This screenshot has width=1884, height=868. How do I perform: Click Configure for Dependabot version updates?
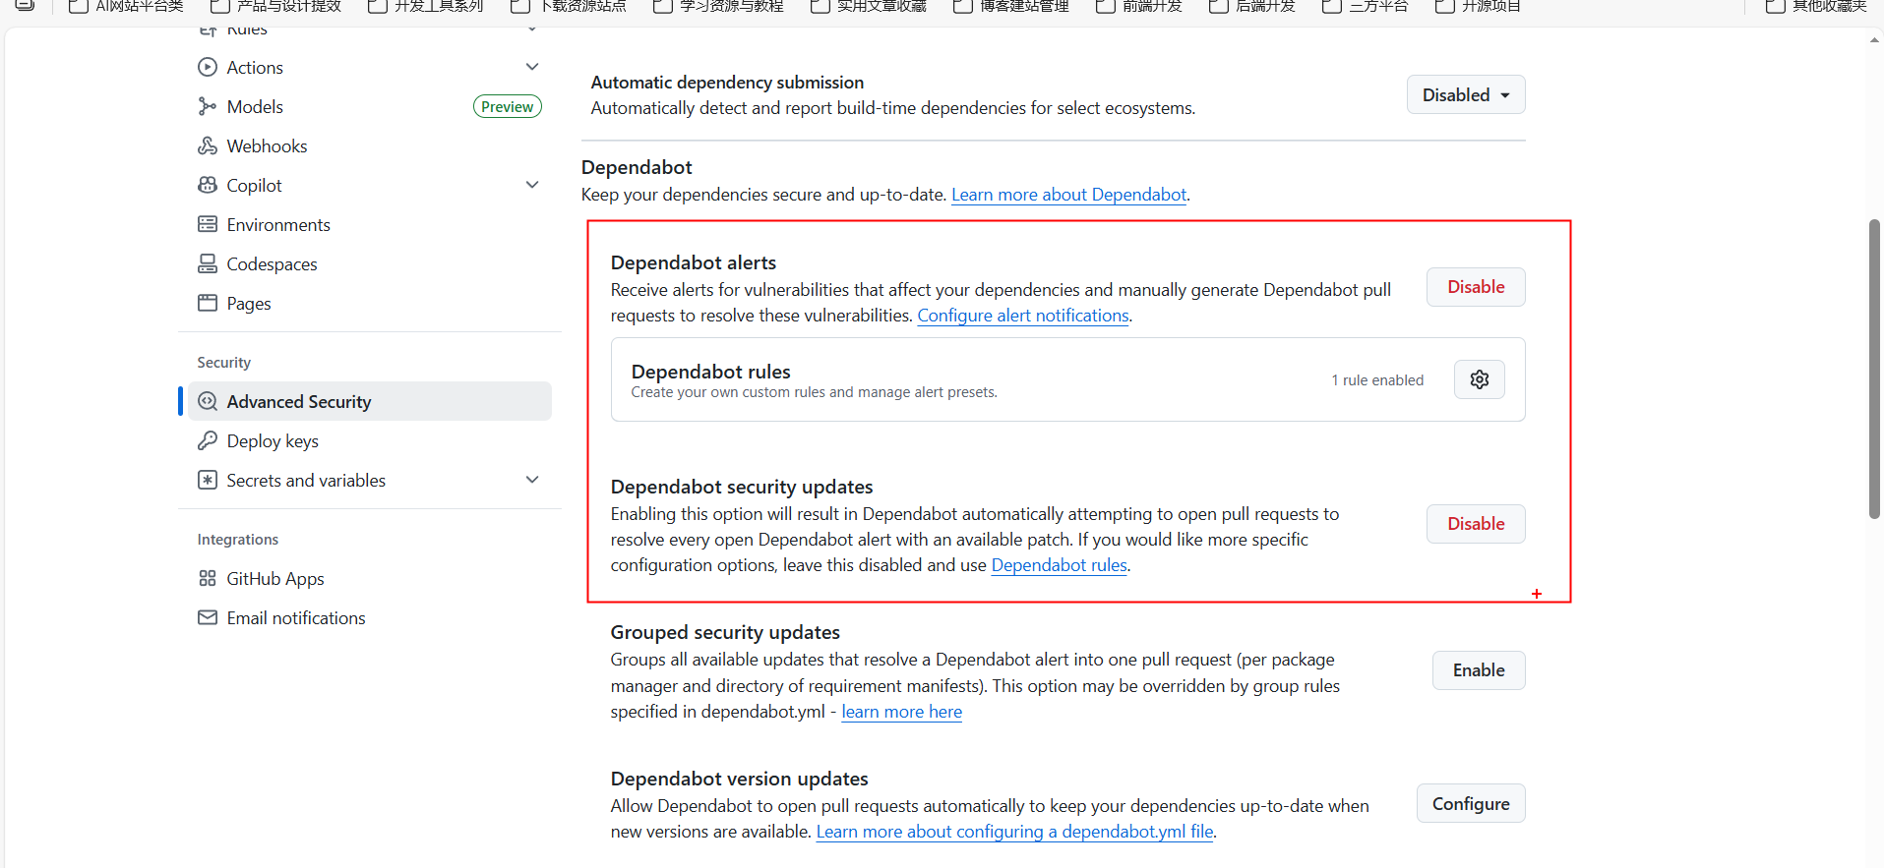click(1470, 803)
